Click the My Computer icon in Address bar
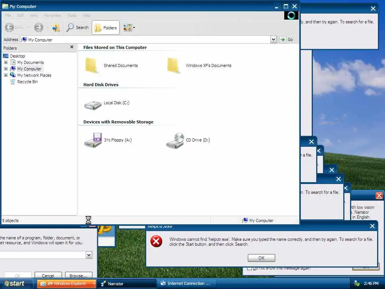 24,40
